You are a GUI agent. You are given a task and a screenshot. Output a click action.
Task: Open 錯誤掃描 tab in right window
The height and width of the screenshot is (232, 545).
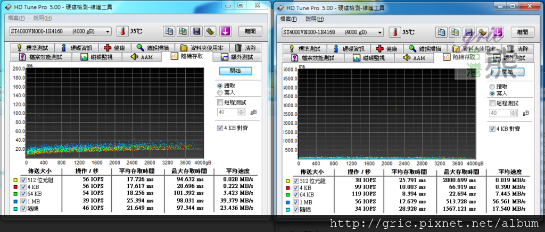[425, 49]
